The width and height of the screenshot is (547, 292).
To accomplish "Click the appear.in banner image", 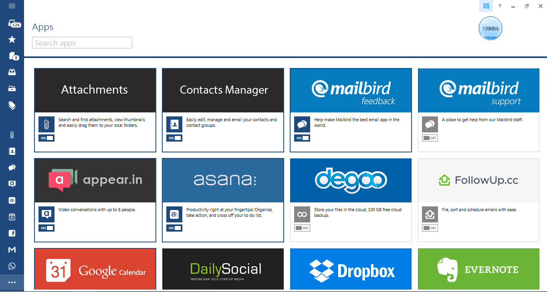I will tap(95, 180).
